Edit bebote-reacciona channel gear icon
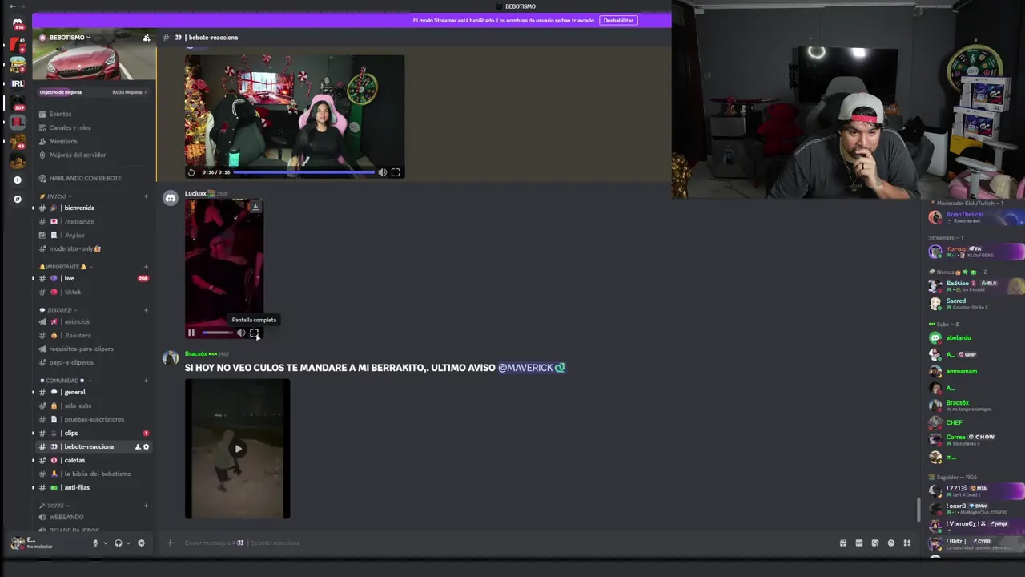This screenshot has width=1025, height=577. coord(146,446)
